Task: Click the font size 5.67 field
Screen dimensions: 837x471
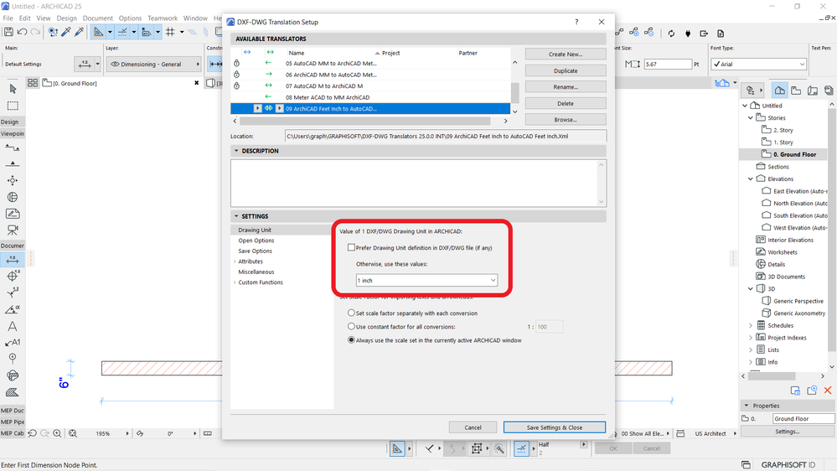Action: (x=667, y=64)
